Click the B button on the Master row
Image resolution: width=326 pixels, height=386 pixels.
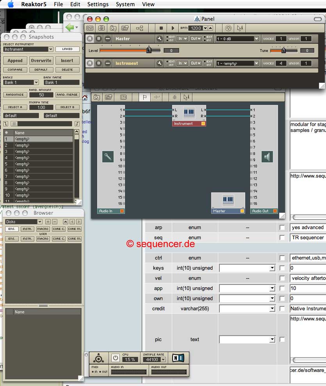pyautogui.click(x=99, y=39)
